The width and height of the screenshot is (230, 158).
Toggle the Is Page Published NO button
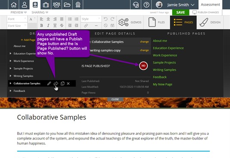click(143, 66)
